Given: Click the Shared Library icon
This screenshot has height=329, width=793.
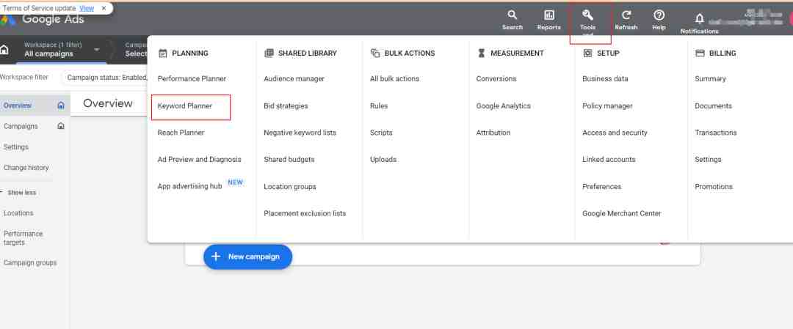Looking at the screenshot, I should pos(269,53).
